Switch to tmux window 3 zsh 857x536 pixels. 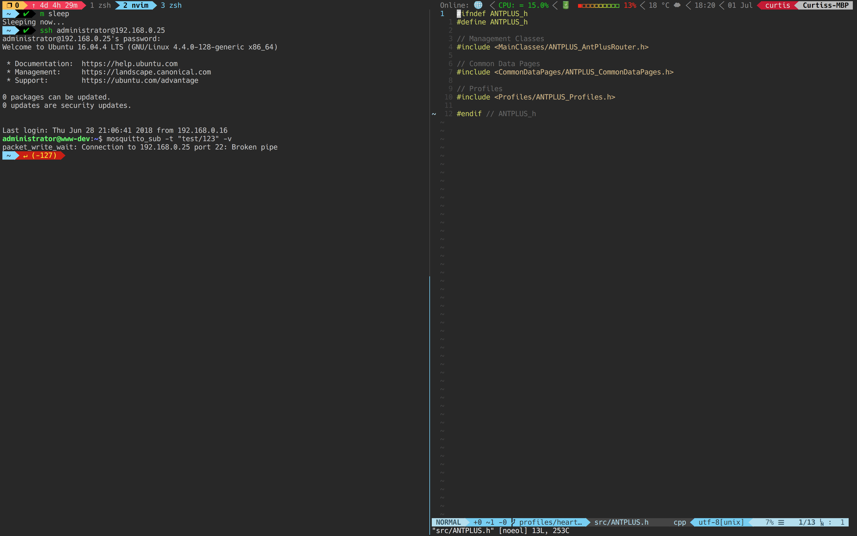click(x=171, y=5)
